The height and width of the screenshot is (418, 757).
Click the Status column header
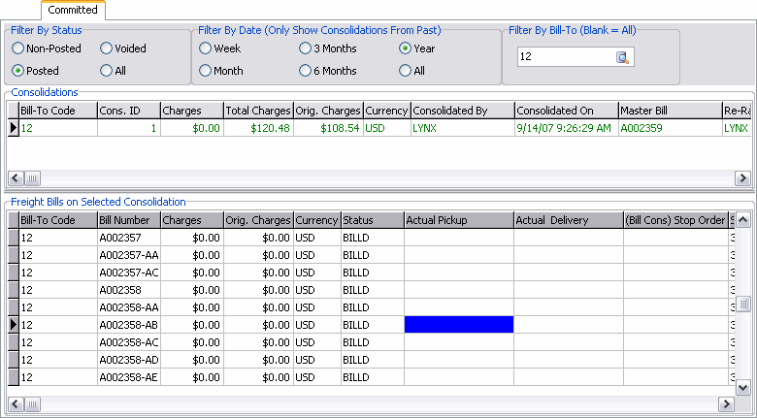[373, 220]
